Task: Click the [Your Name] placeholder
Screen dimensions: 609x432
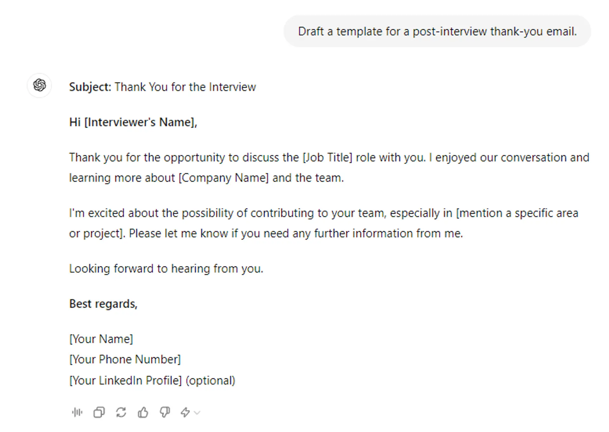Action: [101, 339]
